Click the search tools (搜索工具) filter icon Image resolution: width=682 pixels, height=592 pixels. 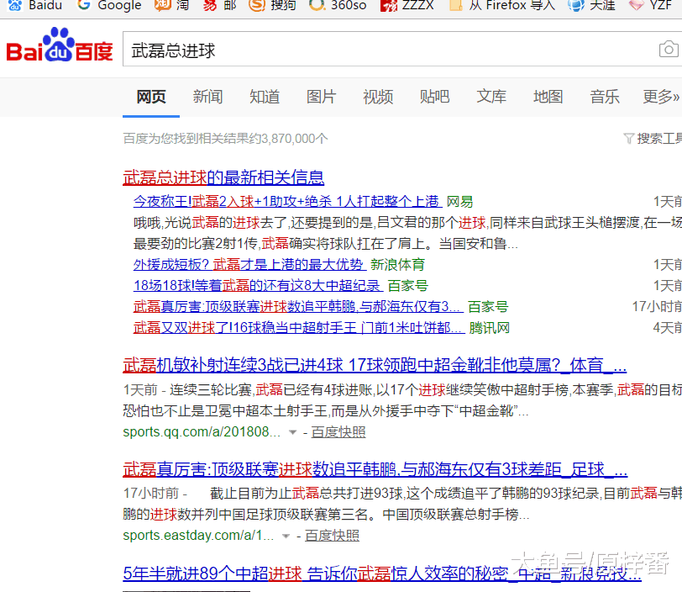[x=628, y=139]
